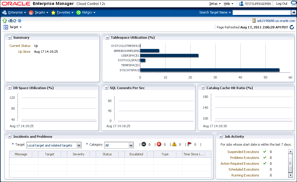Viewport: 297px width, 182px height.
Task: Open the adc2190688.us.oracle.com host link
Action: [276, 21]
